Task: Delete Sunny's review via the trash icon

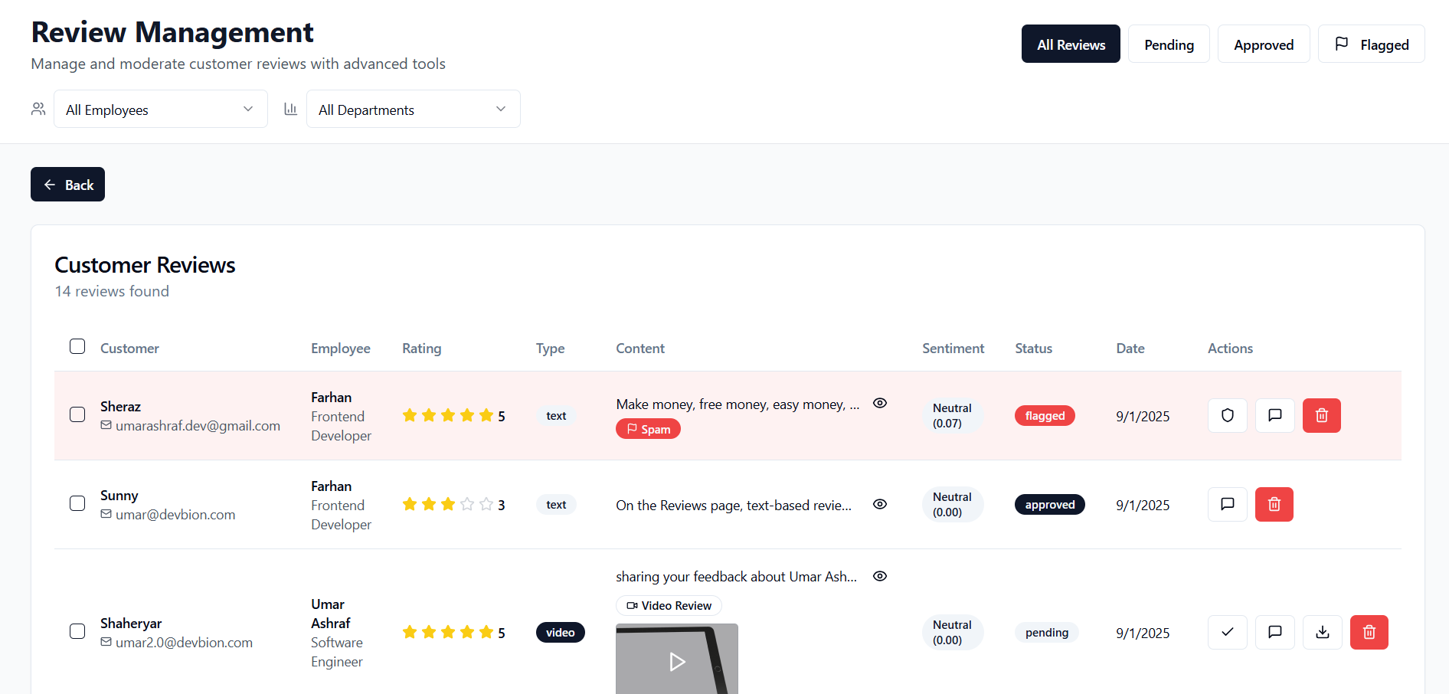Action: pyautogui.click(x=1274, y=504)
